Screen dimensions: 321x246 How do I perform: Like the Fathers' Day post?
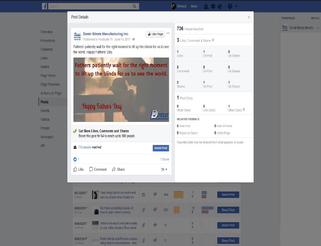(x=78, y=169)
